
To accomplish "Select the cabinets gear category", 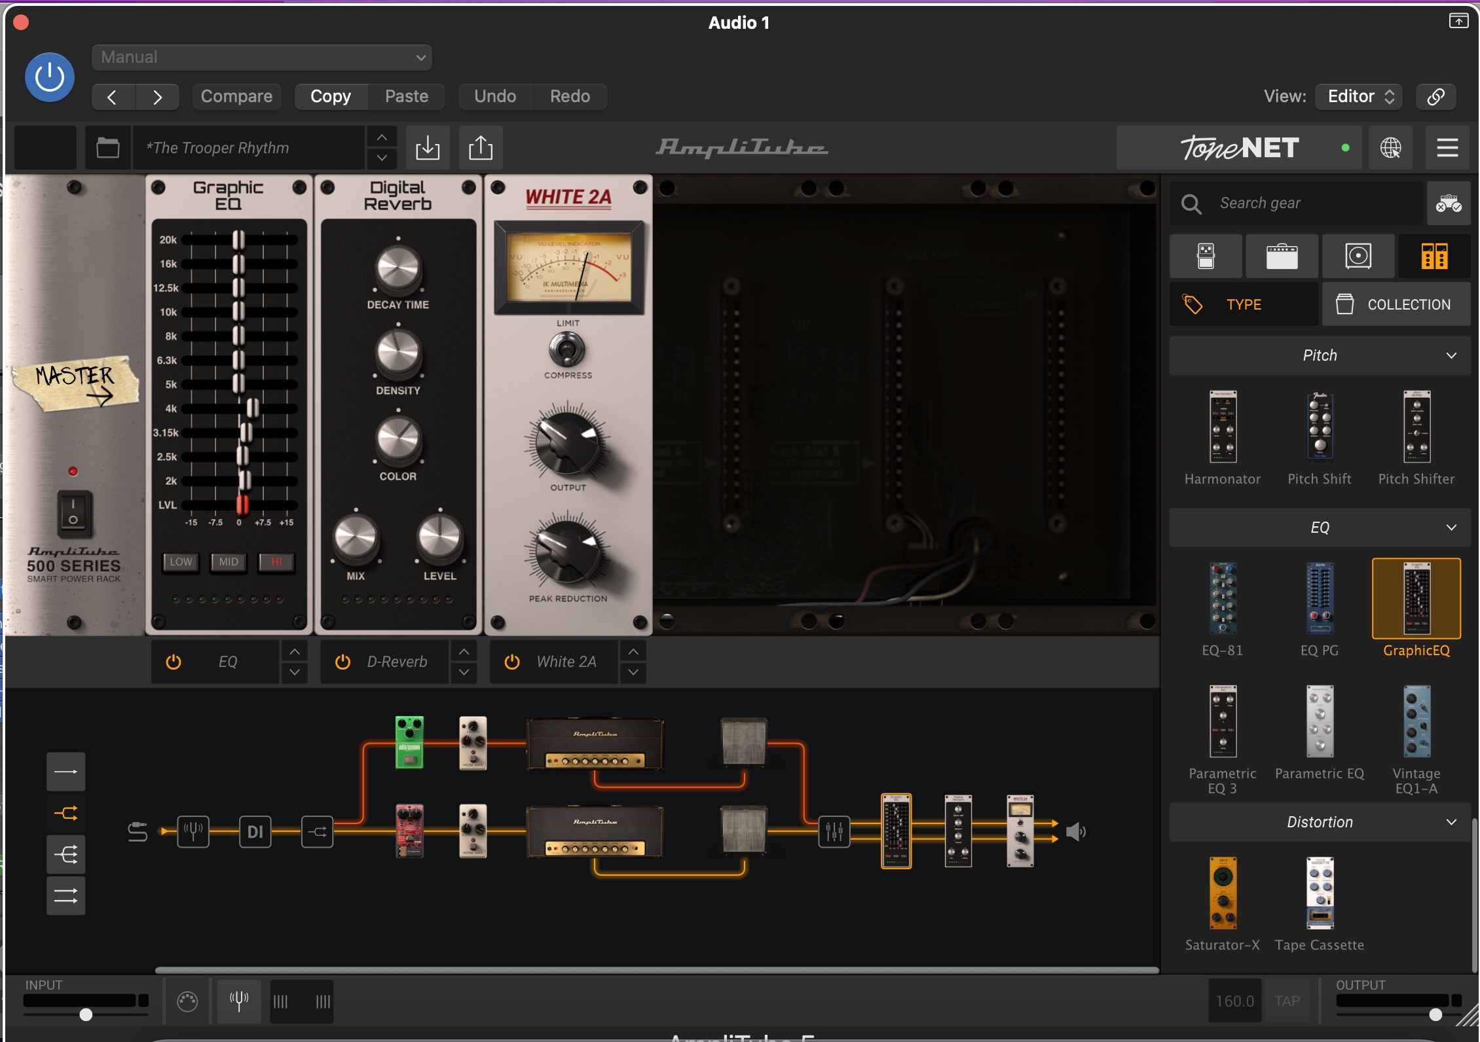I will pos(1358,256).
